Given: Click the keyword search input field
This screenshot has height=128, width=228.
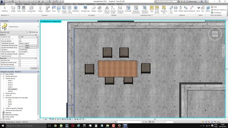Looking at the screenshot, I should [166, 1].
